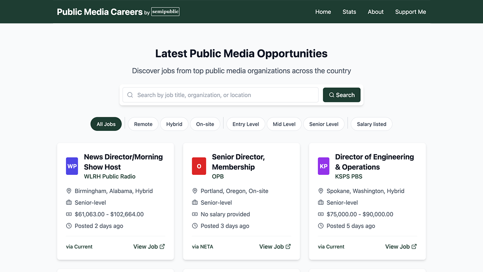Enable the Salary listed filter

[x=371, y=124]
